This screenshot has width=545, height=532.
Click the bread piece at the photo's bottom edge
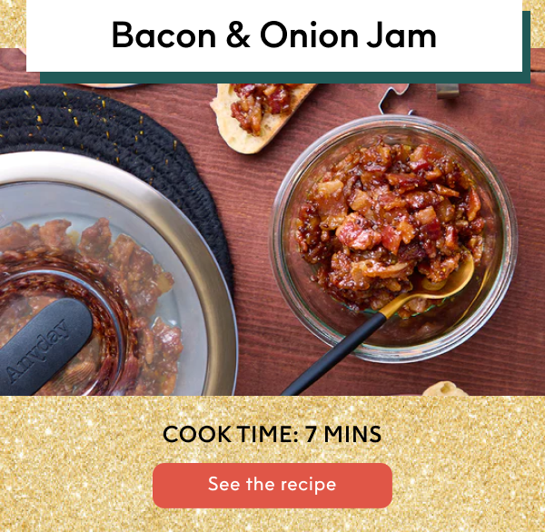445,389
